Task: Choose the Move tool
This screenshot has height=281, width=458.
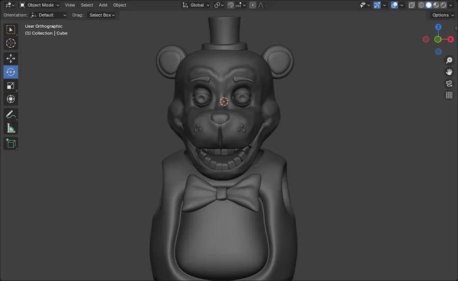Action: pos(11,58)
